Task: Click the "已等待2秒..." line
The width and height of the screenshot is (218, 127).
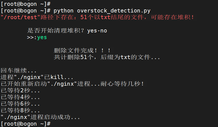Action: click(20, 91)
